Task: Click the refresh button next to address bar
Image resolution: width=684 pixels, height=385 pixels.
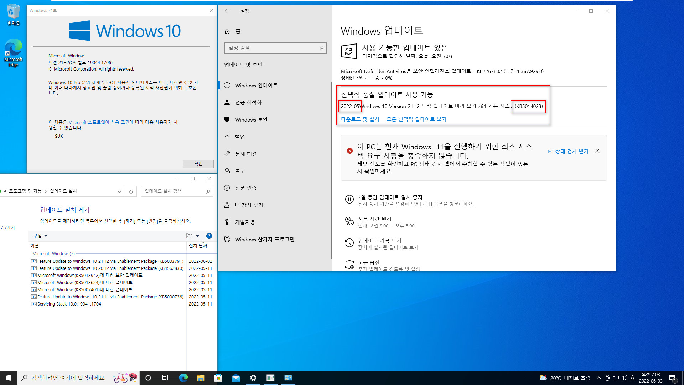Action: tap(131, 191)
